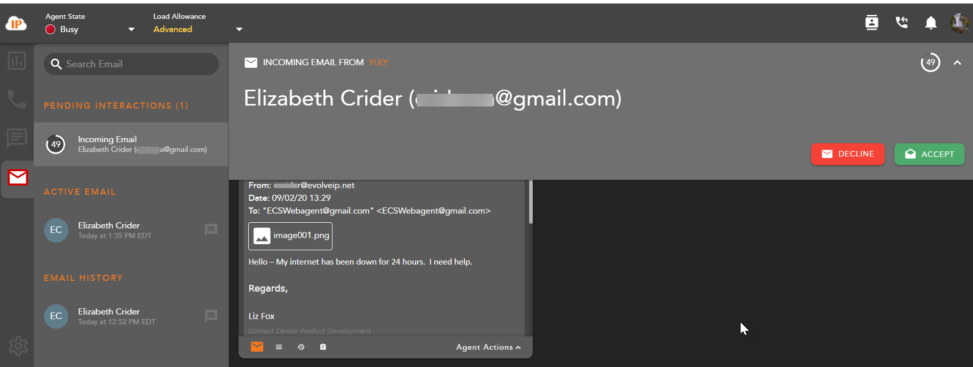
Task: Open the Agent State dropdown
Action: point(131,30)
